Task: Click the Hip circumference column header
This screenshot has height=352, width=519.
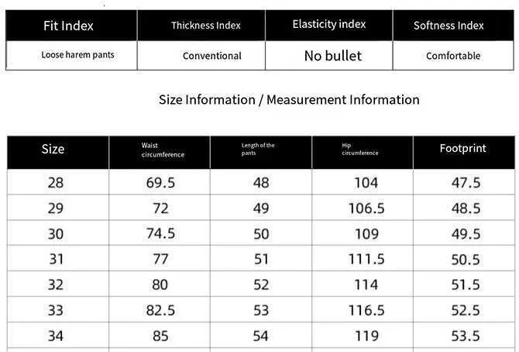Action: tap(360, 150)
